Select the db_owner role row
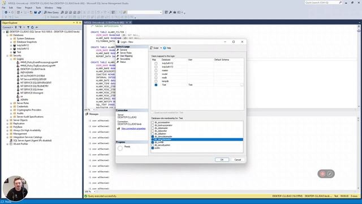Viewport: 362px width, 204px height. click(x=197, y=142)
